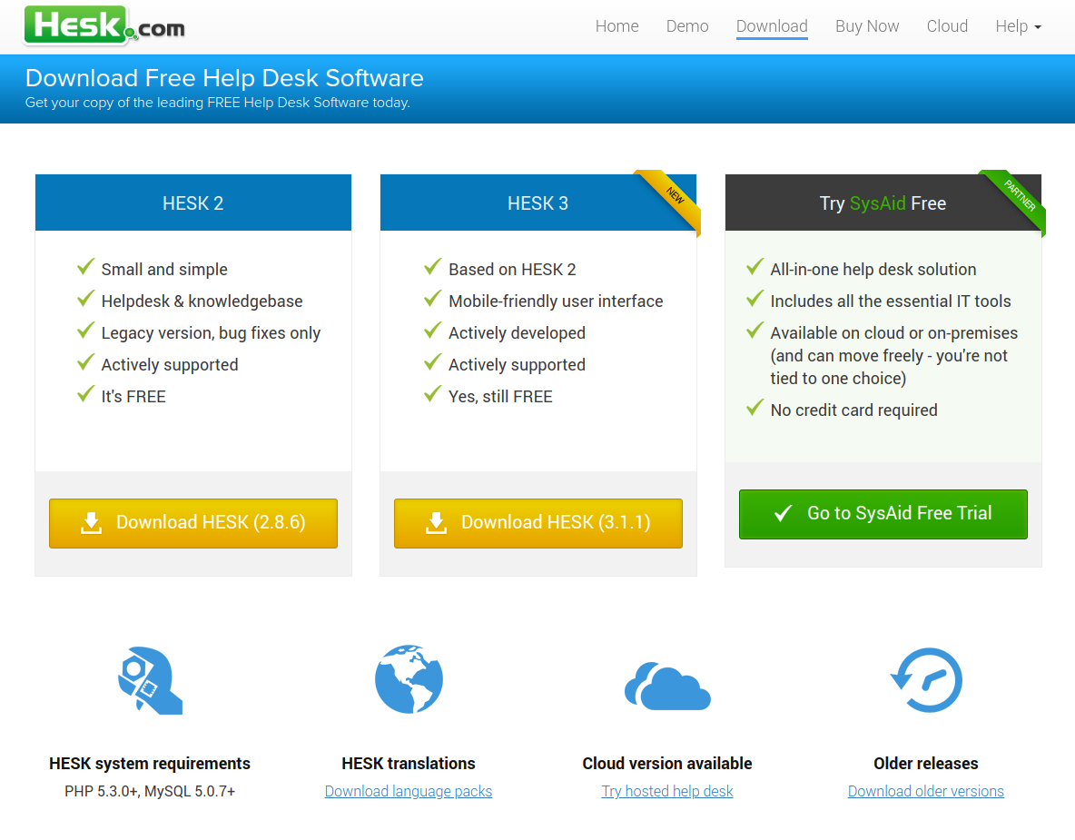The width and height of the screenshot is (1075, 840).
Task: Go to SysAid Free Trial
Action: pos(883,514)
